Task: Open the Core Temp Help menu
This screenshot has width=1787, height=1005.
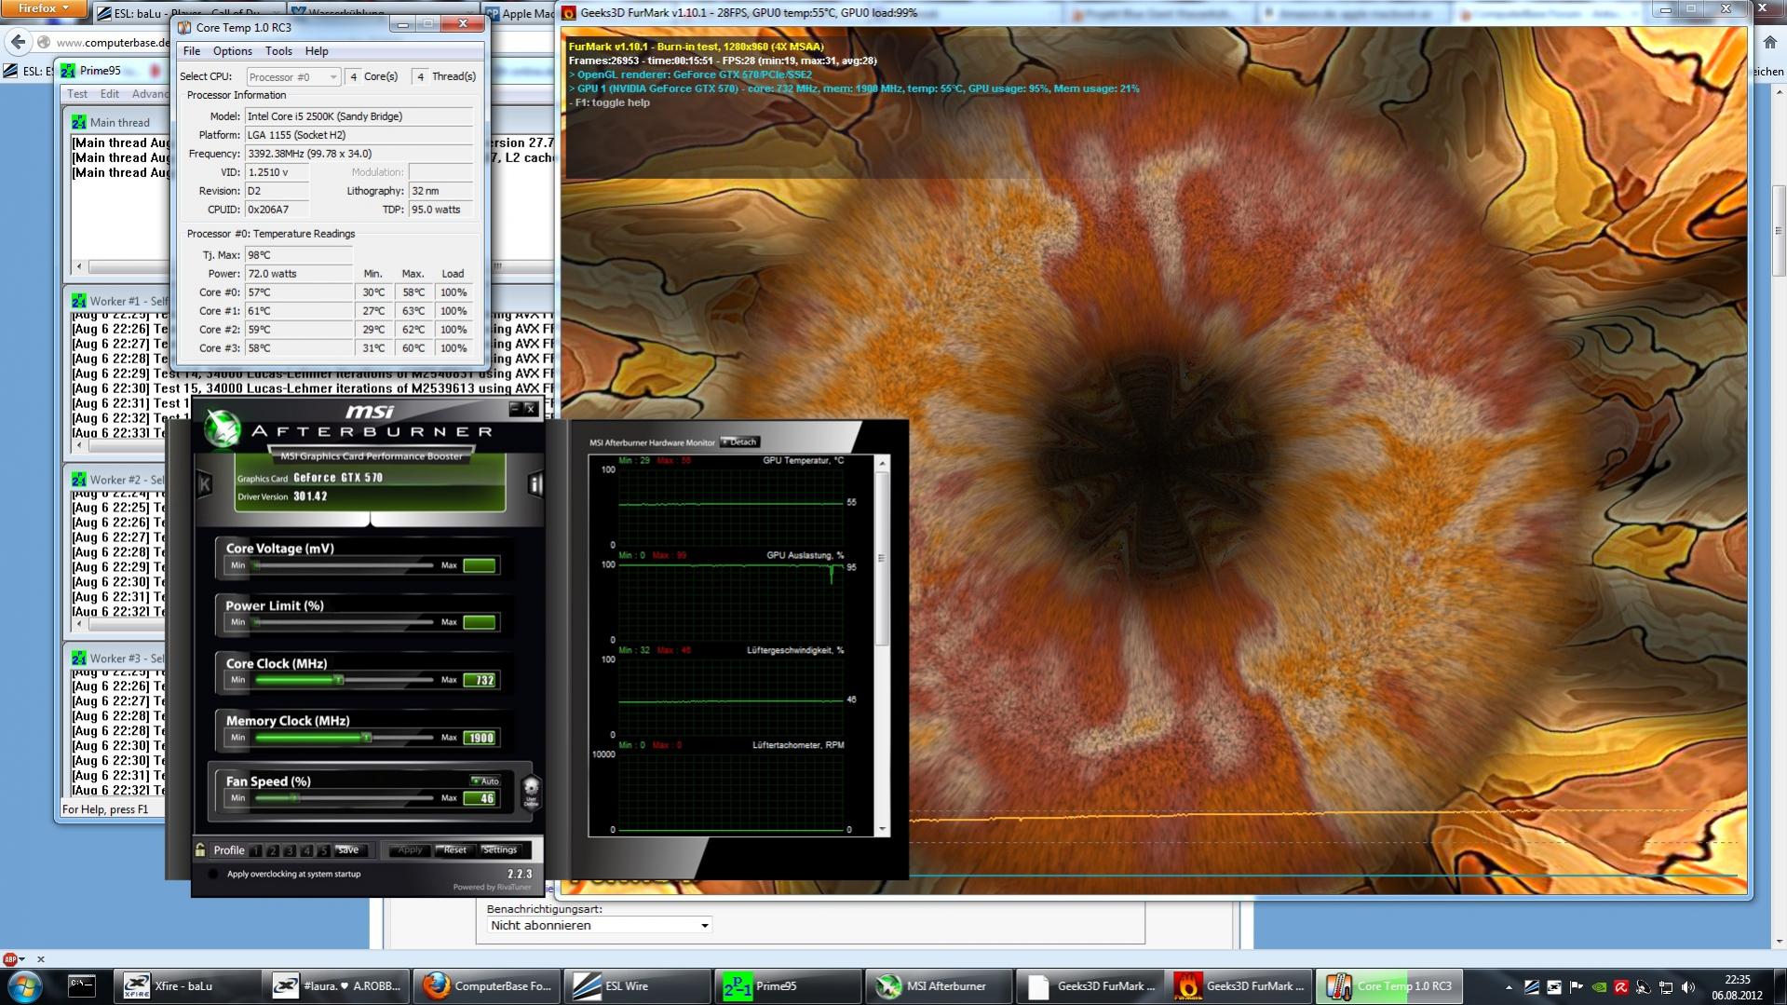Action: point(317,51)
